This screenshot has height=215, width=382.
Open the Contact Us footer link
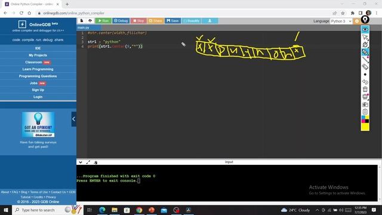click(58, 192)
